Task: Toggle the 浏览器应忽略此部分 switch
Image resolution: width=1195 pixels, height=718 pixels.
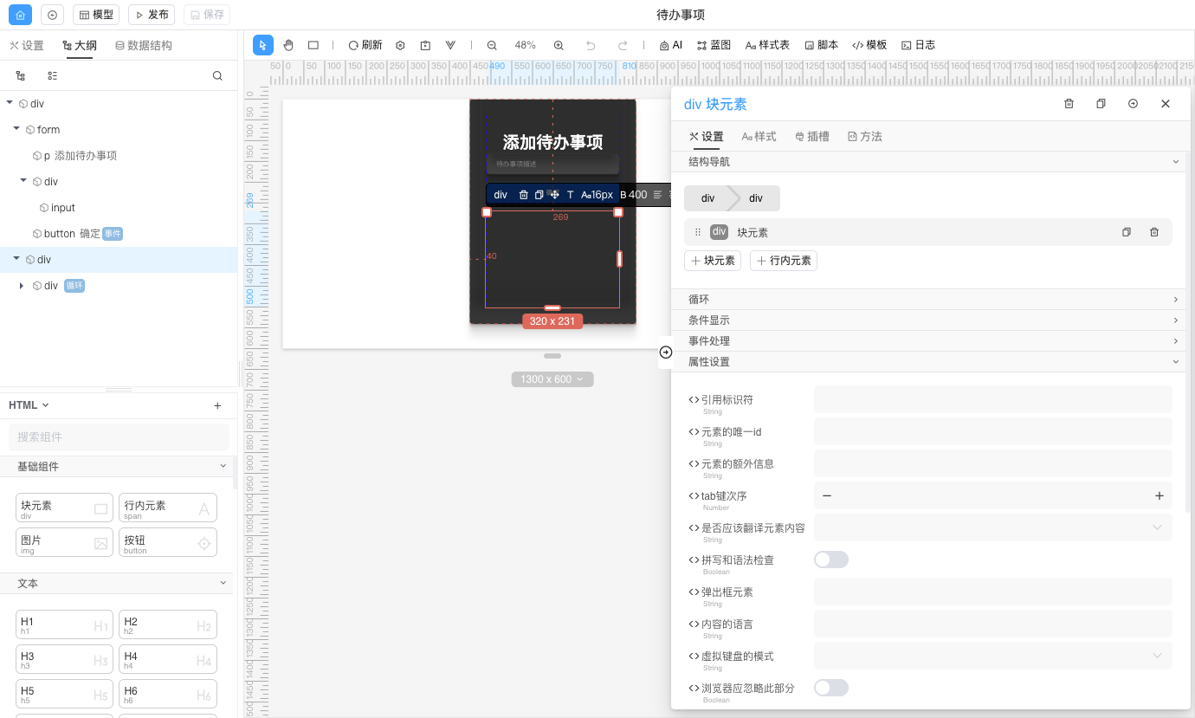Action: pos(830,687)
